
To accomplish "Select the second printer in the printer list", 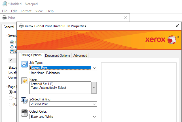I will pos(13,47).
